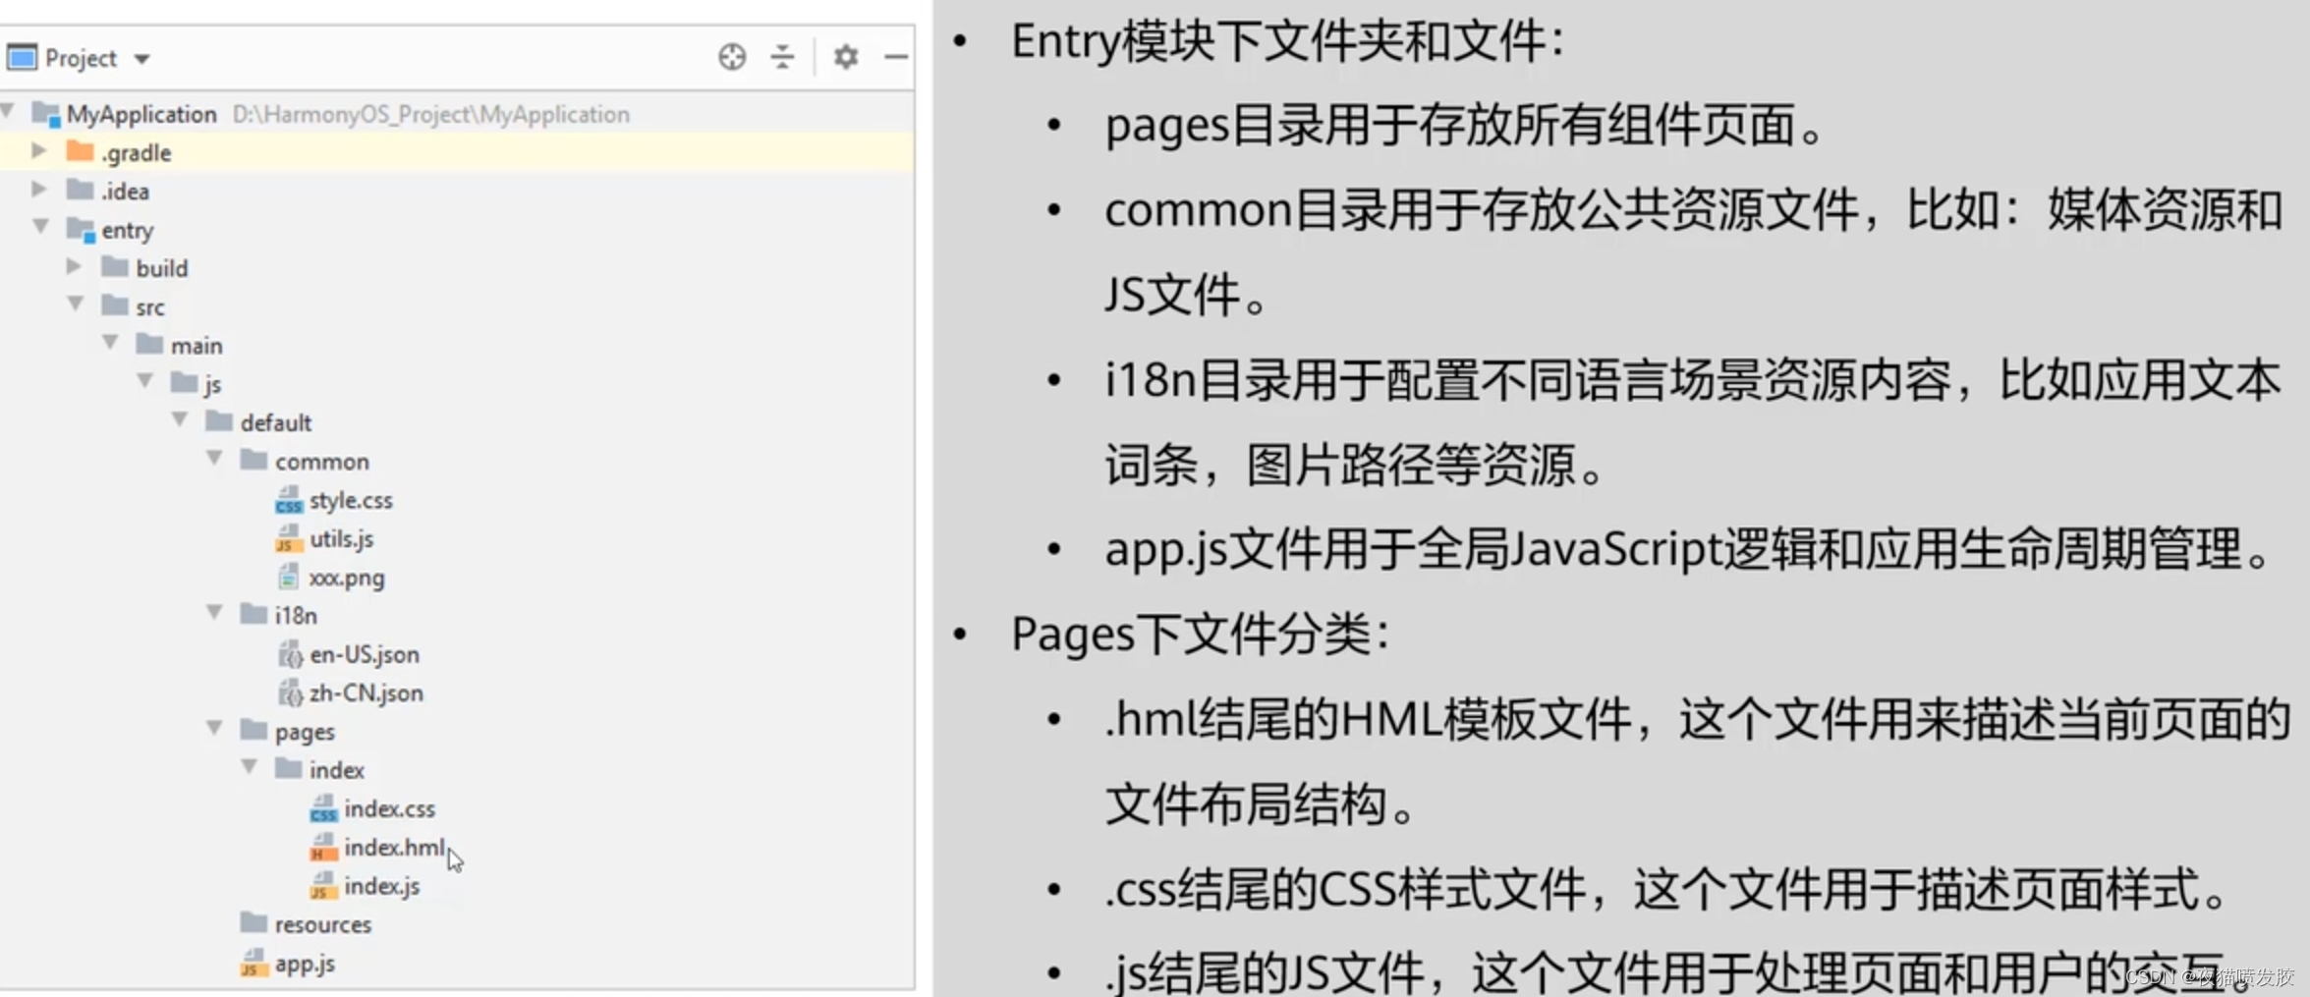2310x997 pixels.
Task: Select the zh-CN.json file name
Action: point(366,693)
